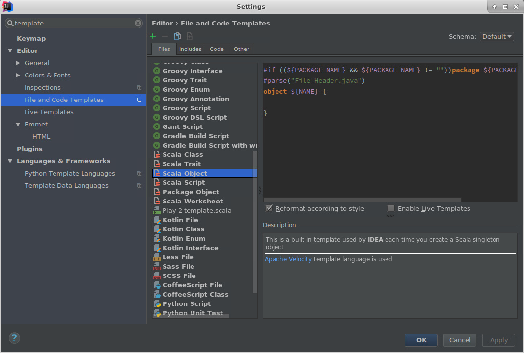Open Live Templates settings page
Screen dimensions: 524x353
(49, 112)
